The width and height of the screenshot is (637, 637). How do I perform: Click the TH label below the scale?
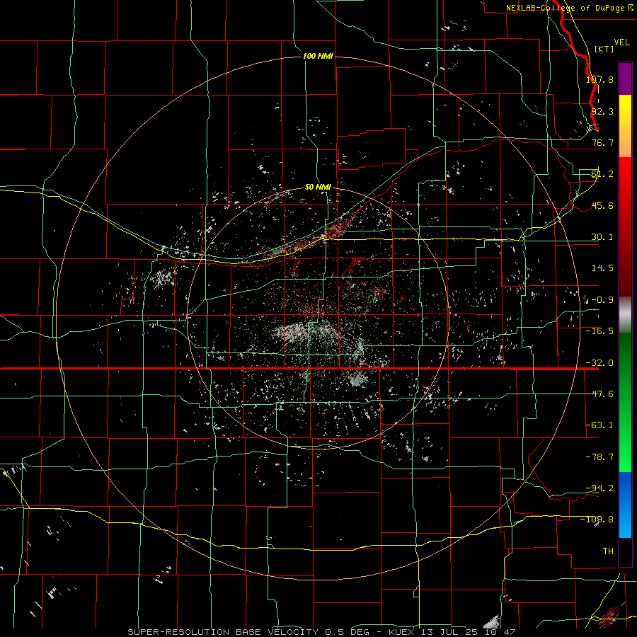608,551
